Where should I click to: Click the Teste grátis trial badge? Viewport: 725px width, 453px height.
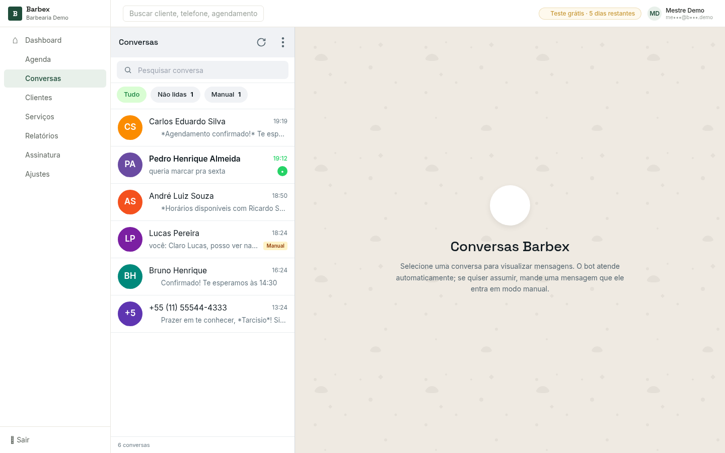[x=590, y=14]
